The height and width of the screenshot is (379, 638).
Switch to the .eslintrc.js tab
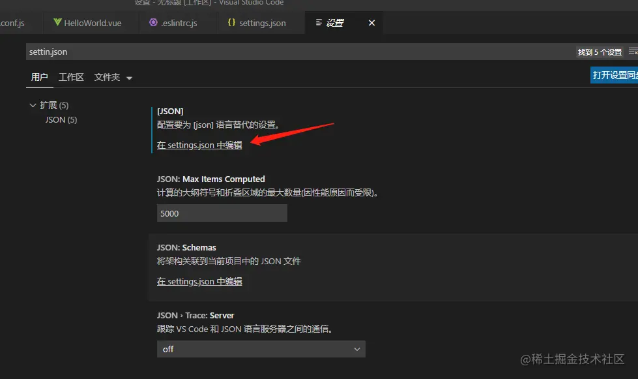point(178,23)
